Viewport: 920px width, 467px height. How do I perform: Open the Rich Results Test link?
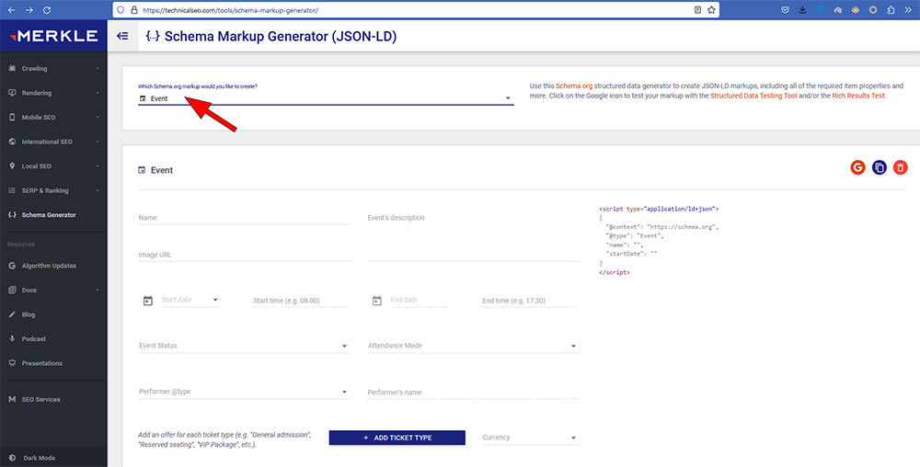(857, 96)
